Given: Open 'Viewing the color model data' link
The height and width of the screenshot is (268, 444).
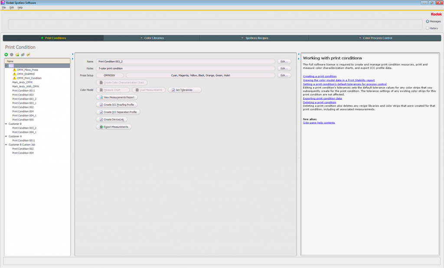Looking at the screenshot, I should click(x=339, y=80).
